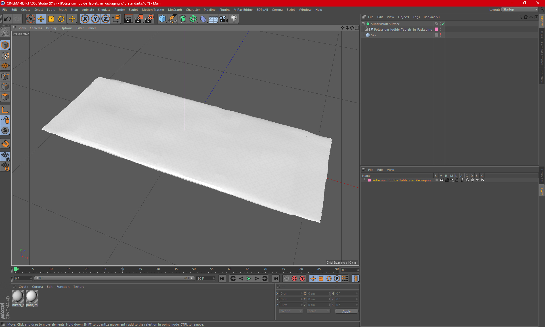Switch to the Takes side tab

tap(542, 34)
